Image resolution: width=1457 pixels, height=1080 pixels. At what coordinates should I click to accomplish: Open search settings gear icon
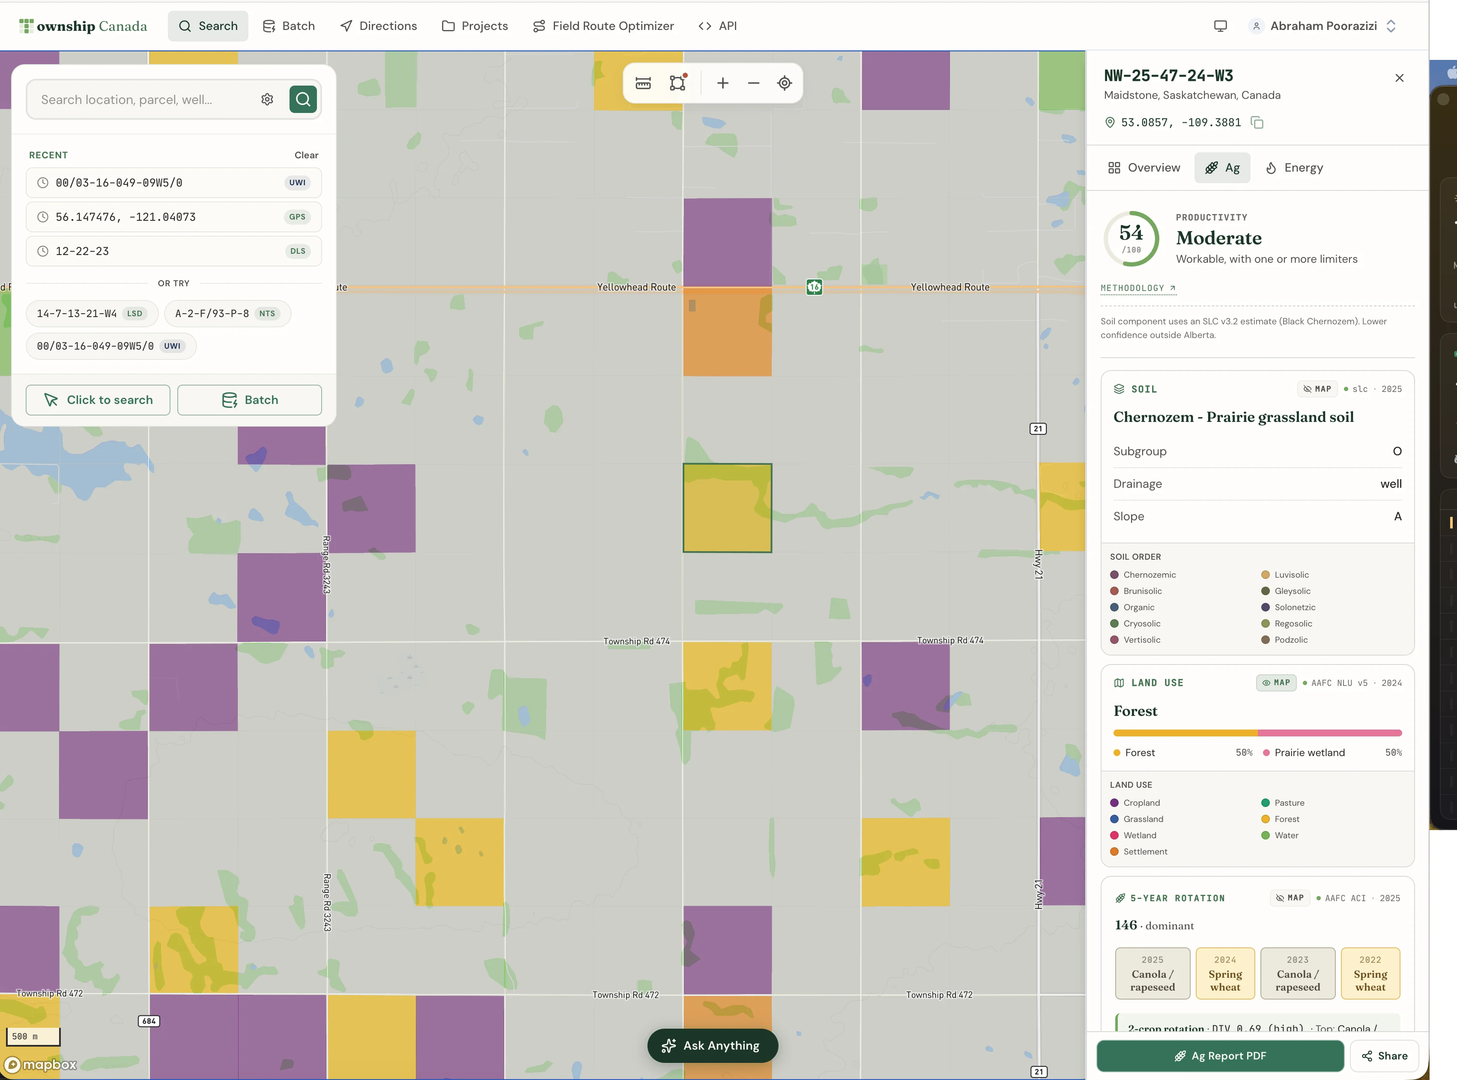pyautogui.click(x=267, y=99)
